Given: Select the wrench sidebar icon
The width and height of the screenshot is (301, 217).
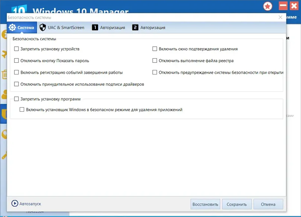Looking at the screenshot, I should (x=5, y=155).
